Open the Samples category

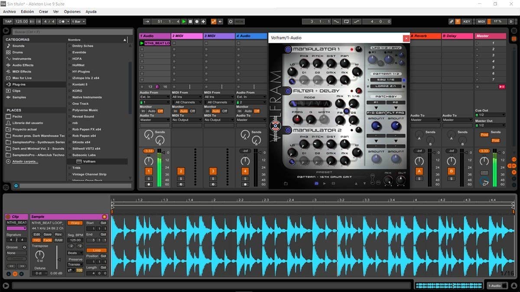(19, 97)
